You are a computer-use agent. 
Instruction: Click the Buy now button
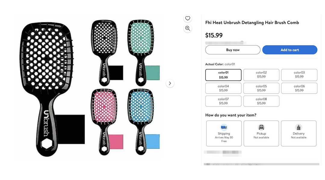click(x=233, y=50)
